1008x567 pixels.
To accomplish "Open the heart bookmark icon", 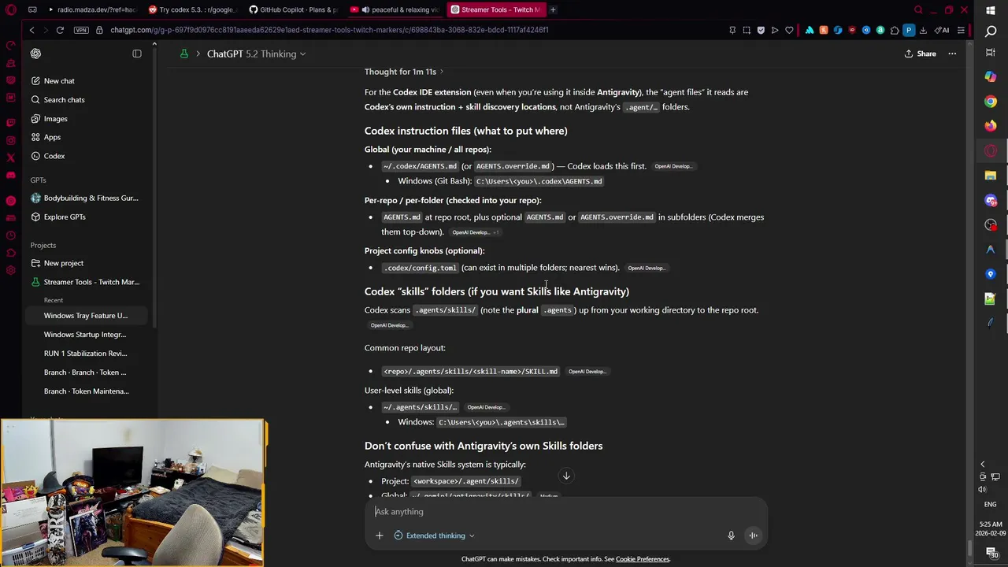I will click(789, 30).
